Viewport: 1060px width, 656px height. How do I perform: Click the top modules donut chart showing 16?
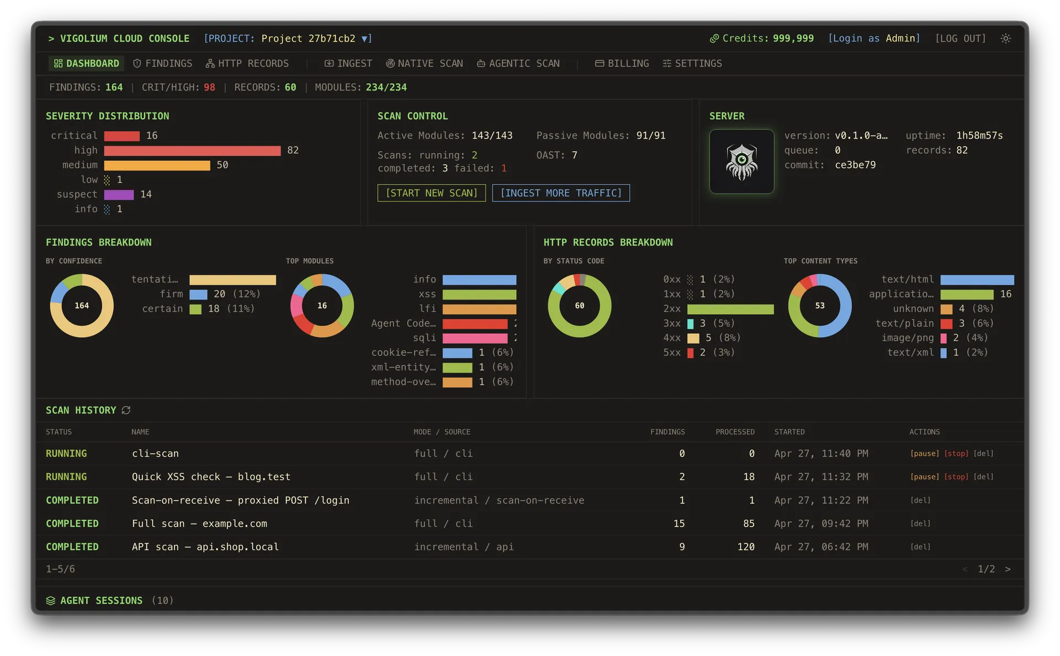coord(322,306)
